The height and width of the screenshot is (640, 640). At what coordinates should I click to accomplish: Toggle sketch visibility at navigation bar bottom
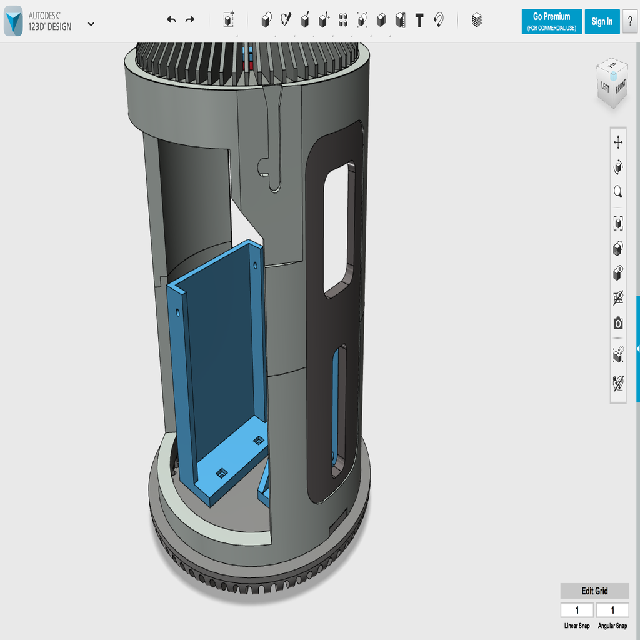[x=618, y=382]
